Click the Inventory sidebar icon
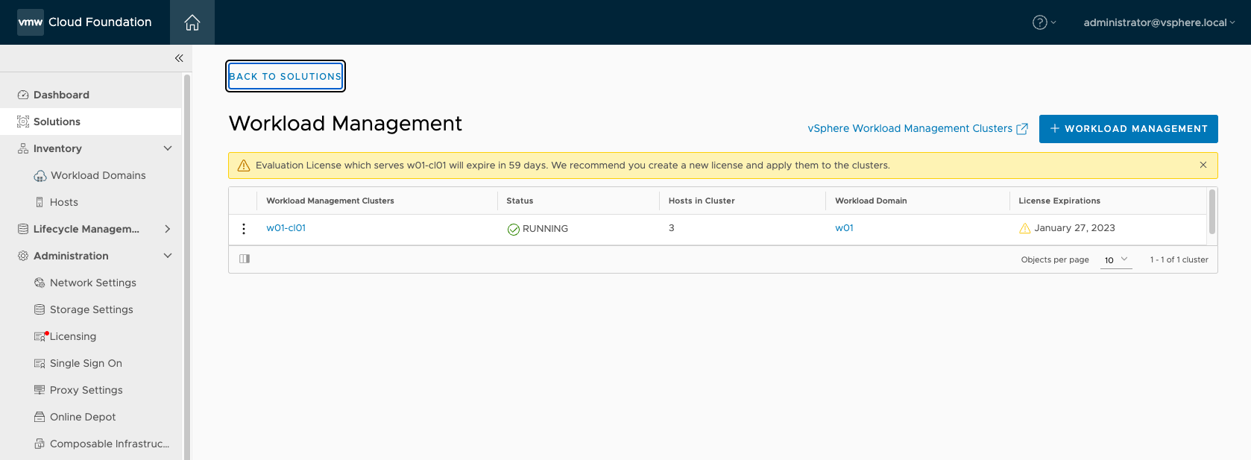The width and height of the screenshot is (1251, 460). point(23,148)
